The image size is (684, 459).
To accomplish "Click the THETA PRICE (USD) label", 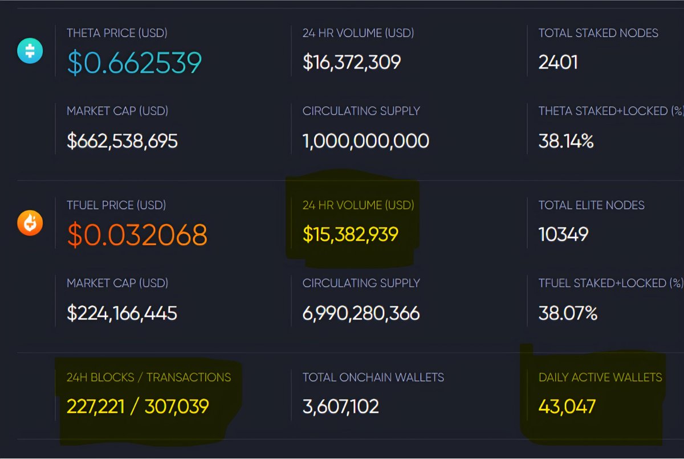I will [x=117, y=33].
